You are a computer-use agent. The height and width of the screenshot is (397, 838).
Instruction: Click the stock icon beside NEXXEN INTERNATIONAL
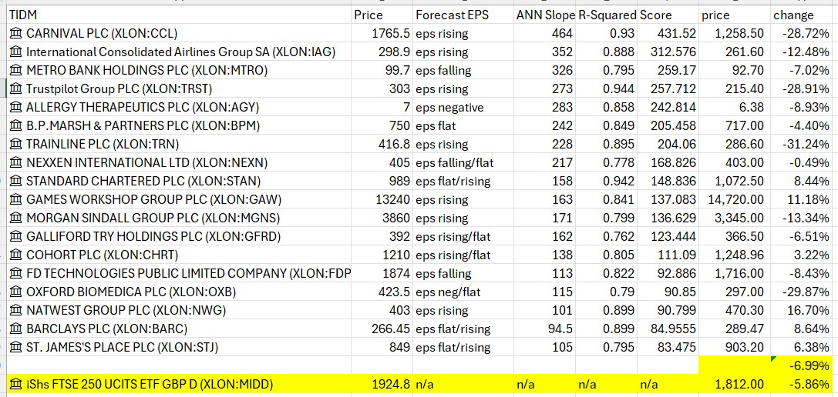point(16,163)
